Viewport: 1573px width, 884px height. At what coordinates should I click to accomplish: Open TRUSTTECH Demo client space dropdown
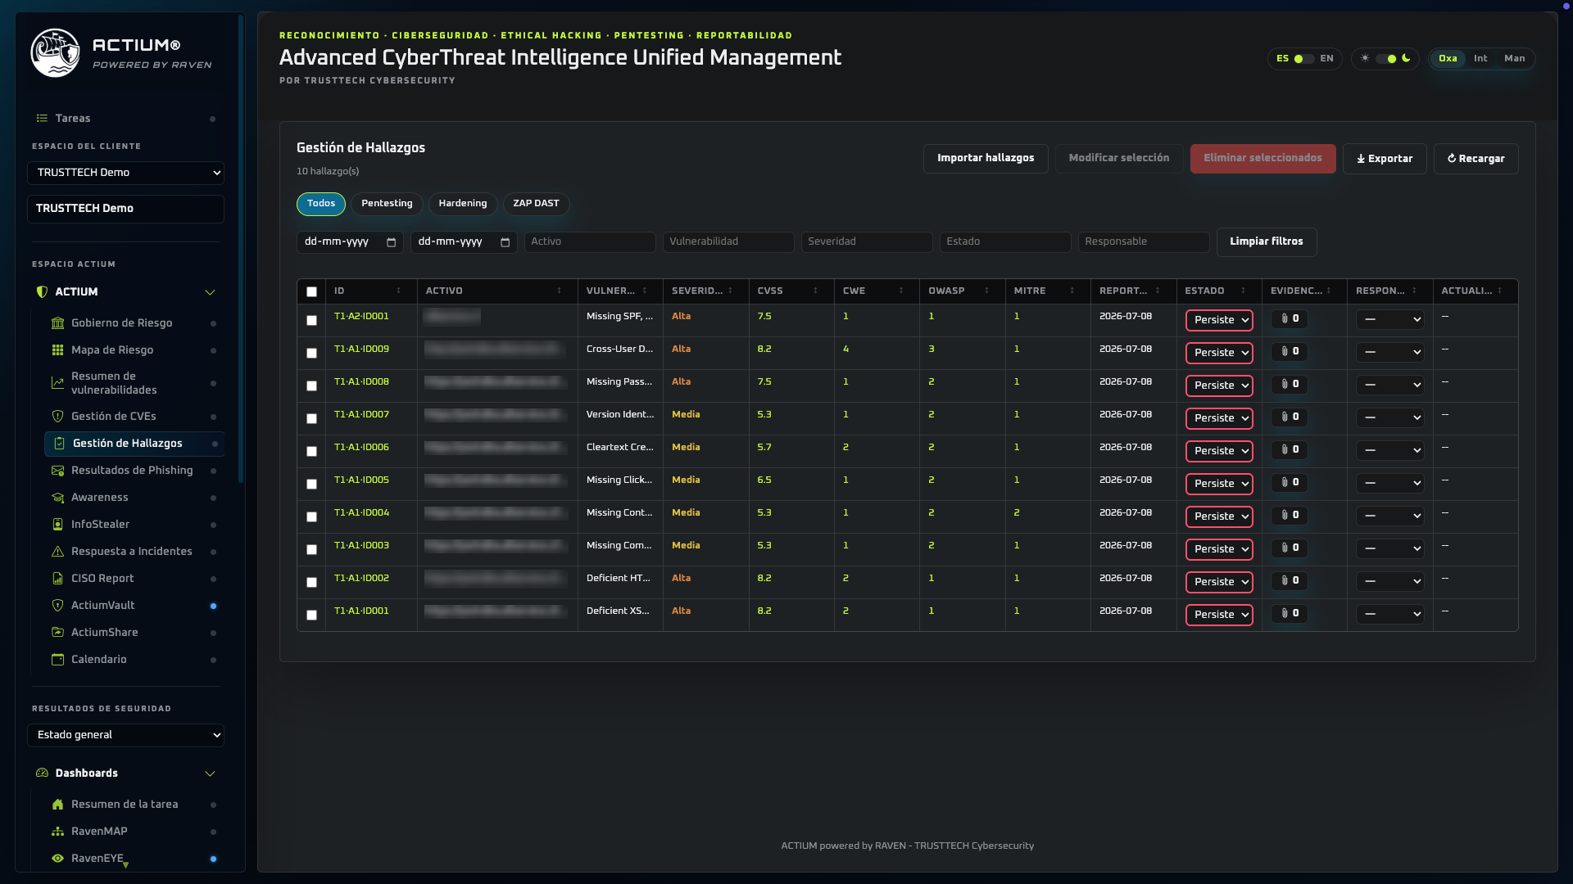pos(125,173)
